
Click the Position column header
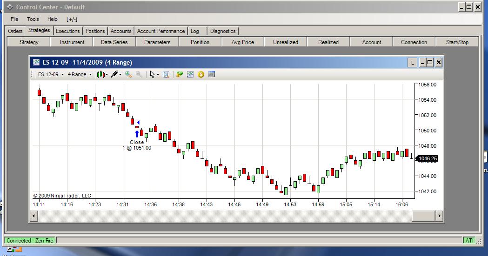tap(200, 42)
